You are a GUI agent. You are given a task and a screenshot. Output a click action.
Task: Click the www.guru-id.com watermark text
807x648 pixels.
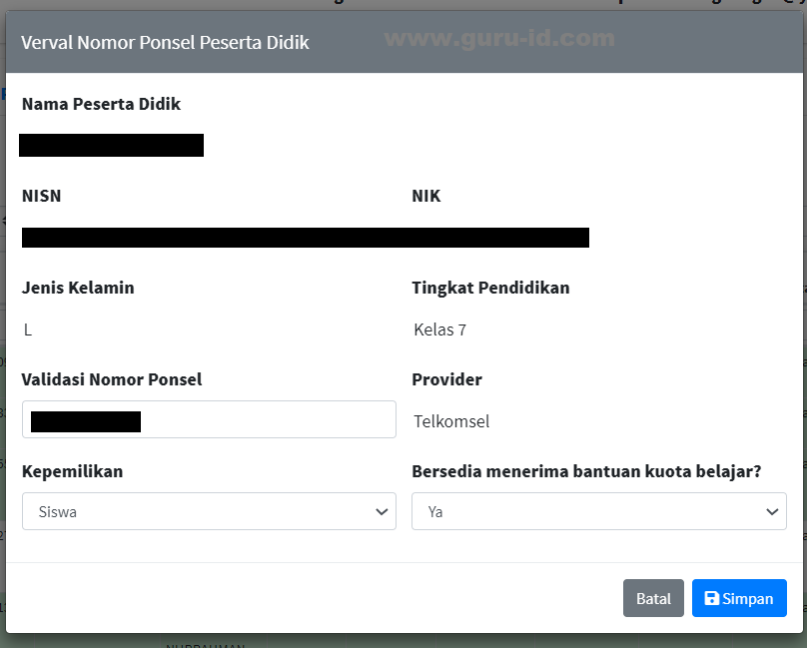click(x=498, y=39)
